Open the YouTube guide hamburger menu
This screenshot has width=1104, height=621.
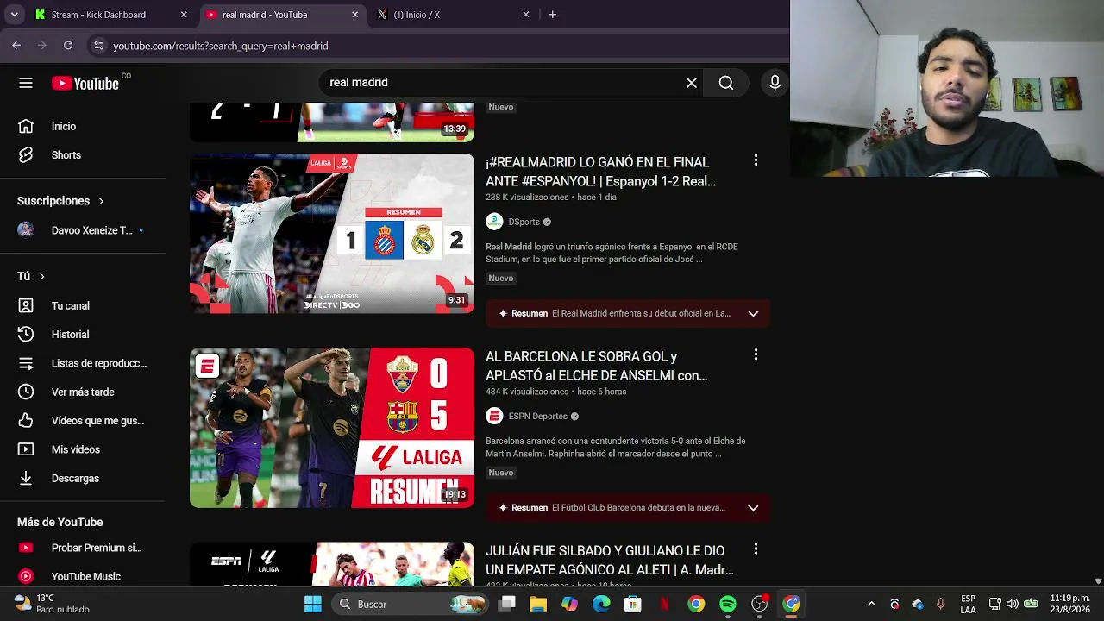point(26,83)
